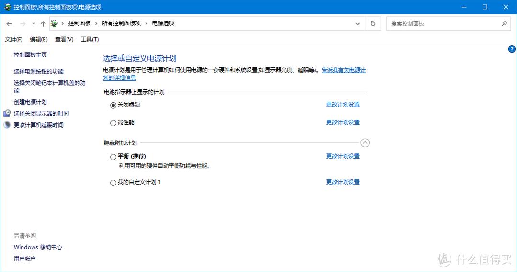
Task: Open the 编辑(E) menu
Action: point(39,39)
